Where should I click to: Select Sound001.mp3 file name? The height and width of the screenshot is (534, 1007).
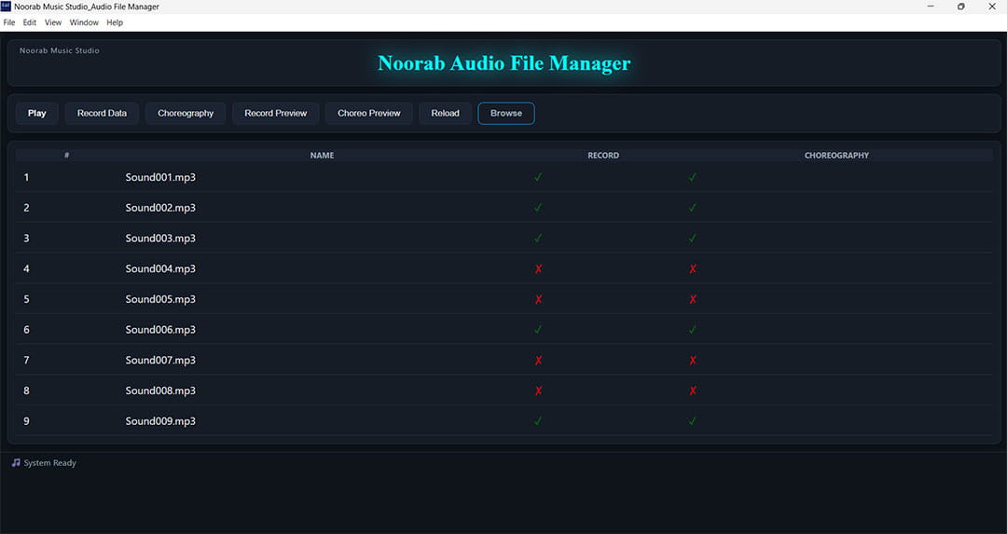click(x=160, y=177)
